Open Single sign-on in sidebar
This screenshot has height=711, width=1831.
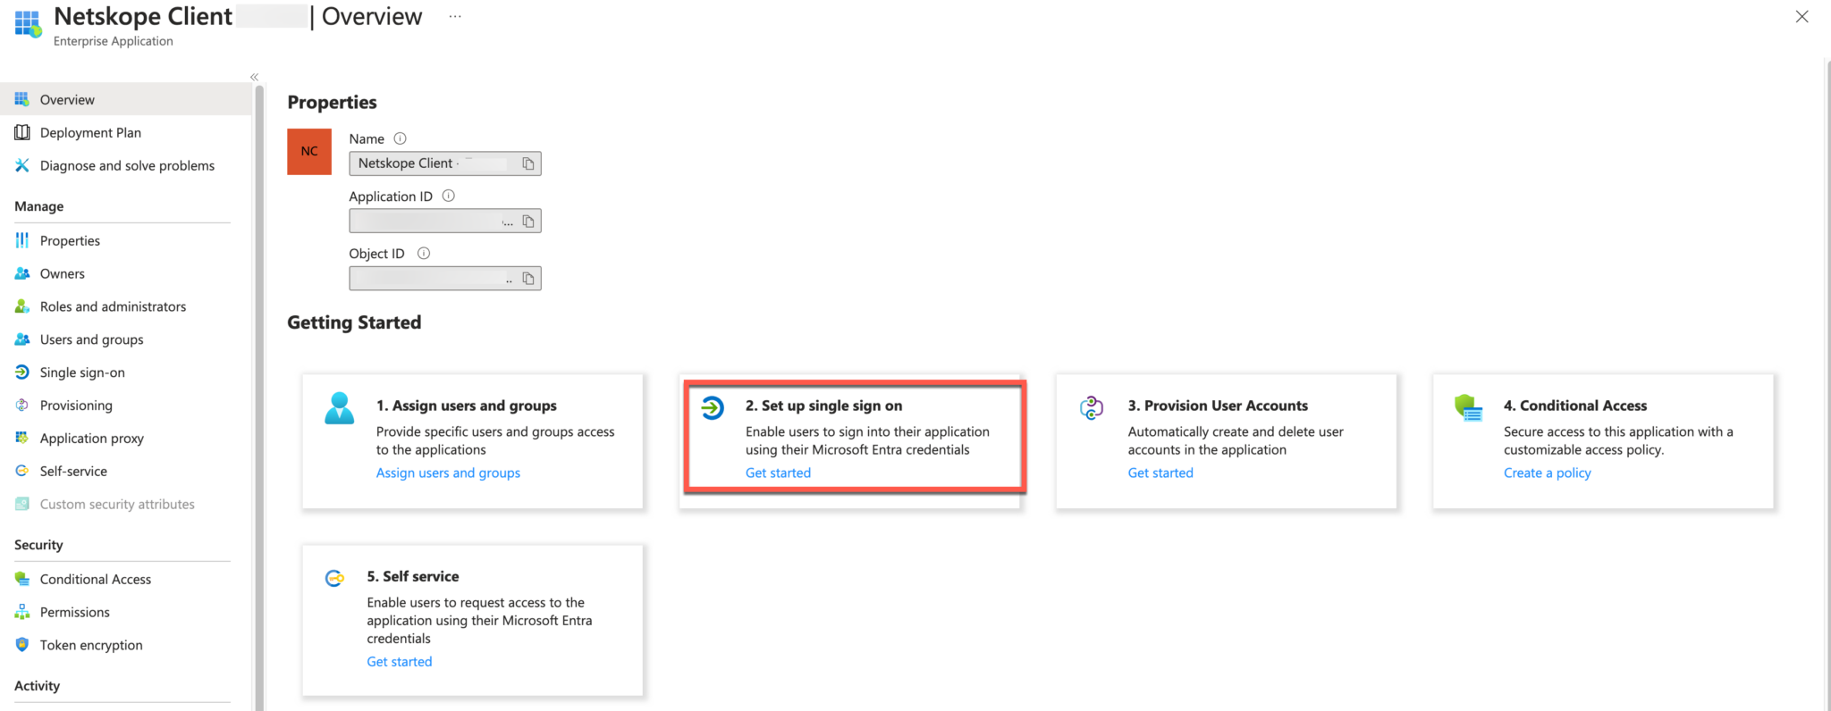pyautogui.click(x=82, y=372)
